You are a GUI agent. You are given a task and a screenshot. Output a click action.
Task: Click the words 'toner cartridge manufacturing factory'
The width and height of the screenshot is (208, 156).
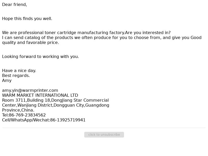[85, 33]
